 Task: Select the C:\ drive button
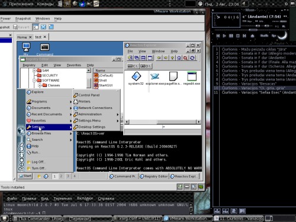[x=133, y=66]
